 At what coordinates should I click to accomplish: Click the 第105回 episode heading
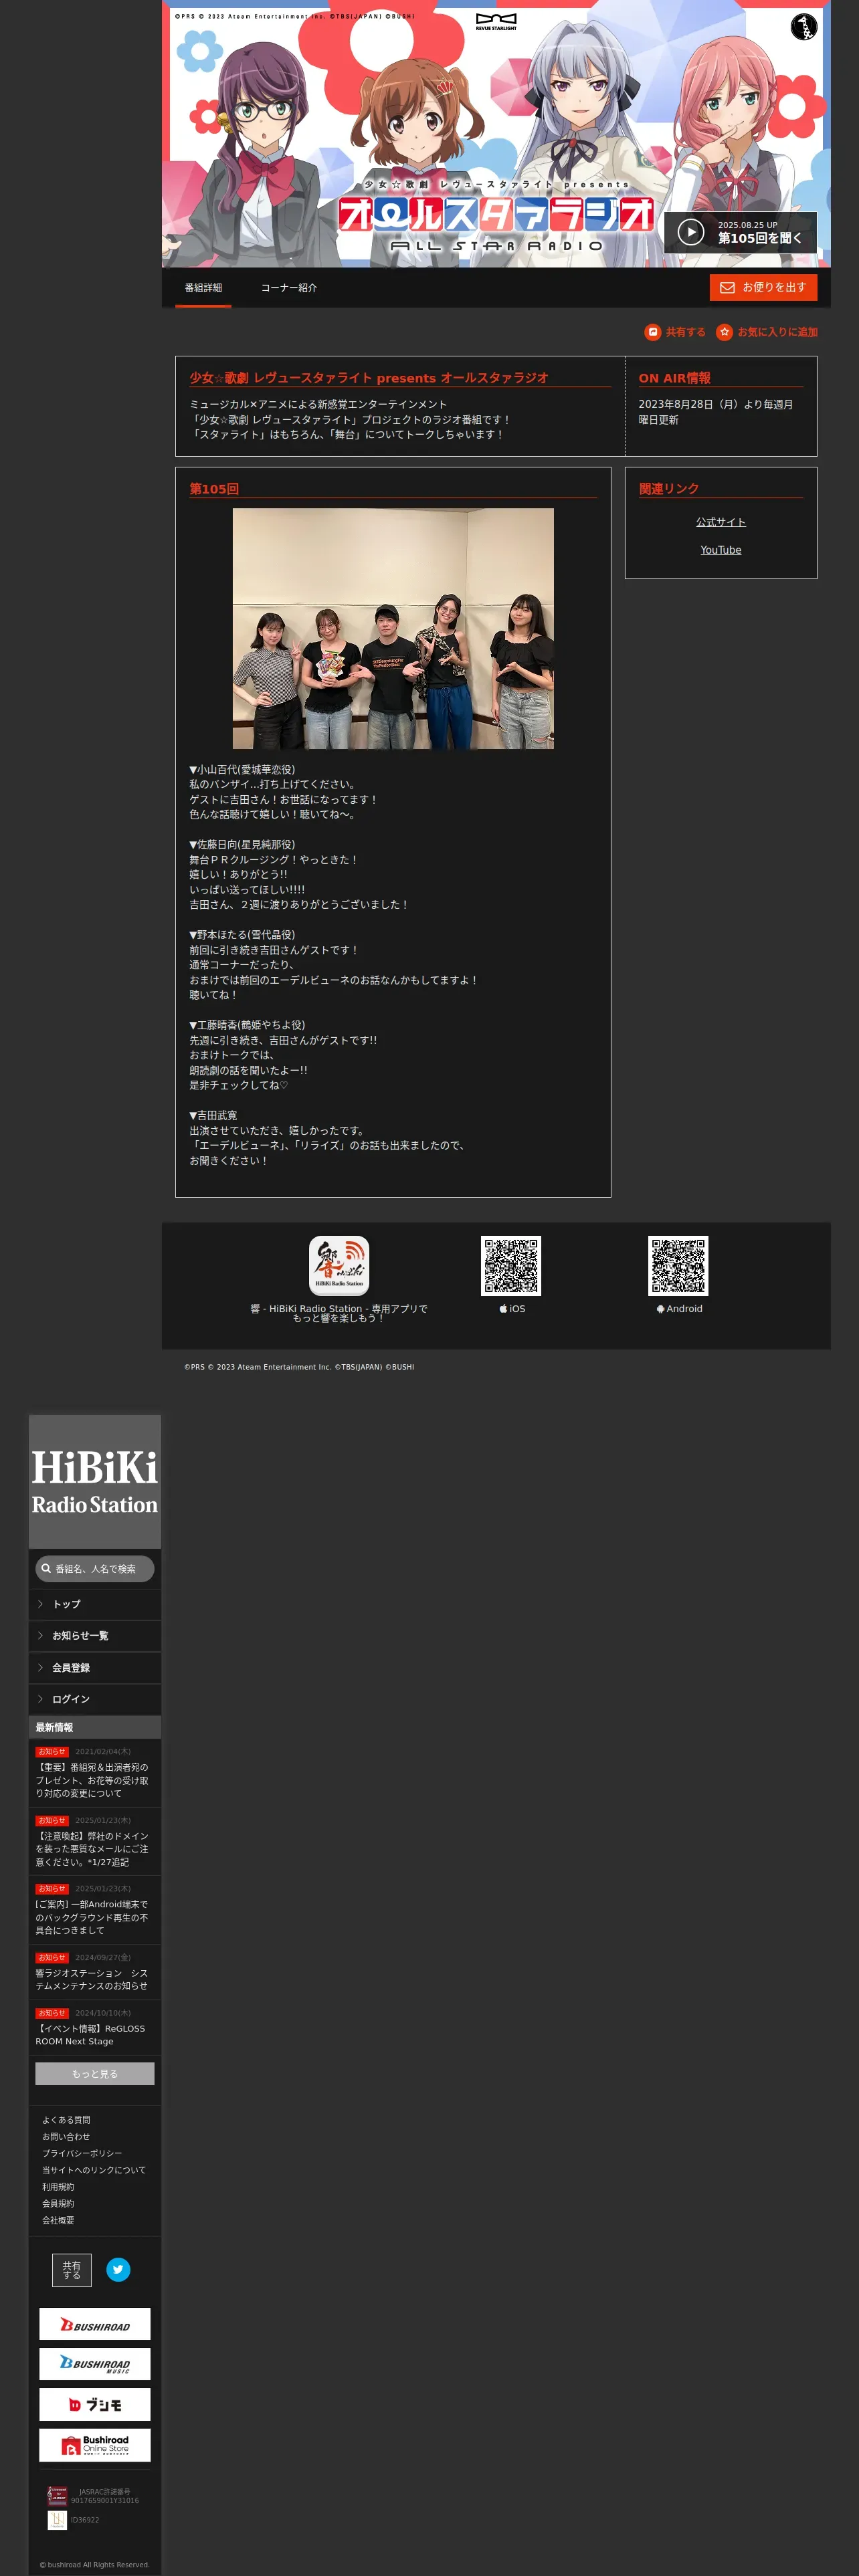[214, 489]
